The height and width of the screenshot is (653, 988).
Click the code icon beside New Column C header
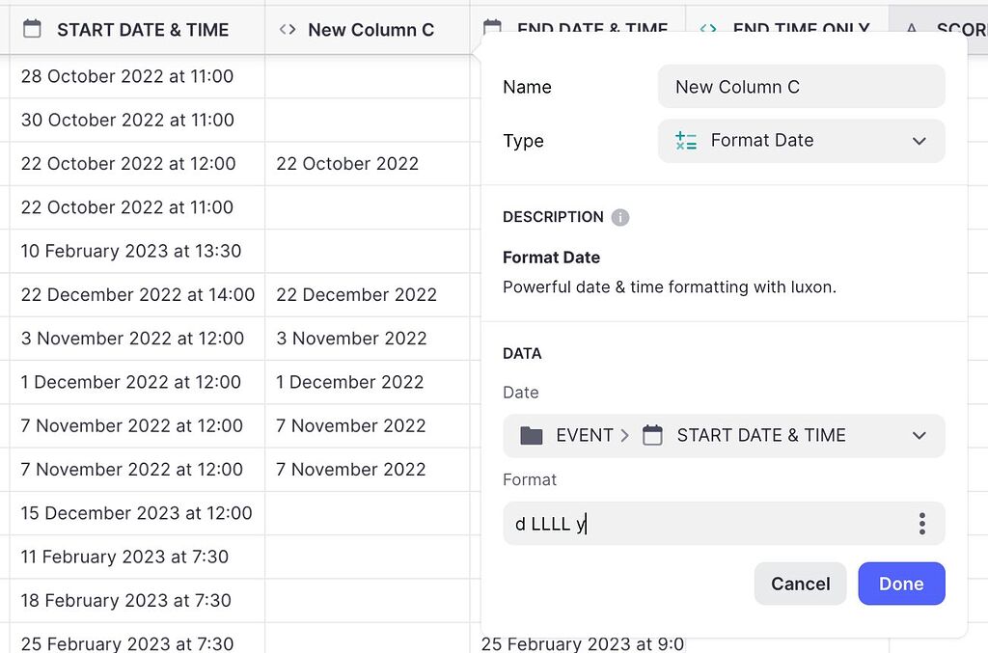[x=287, y=29]
